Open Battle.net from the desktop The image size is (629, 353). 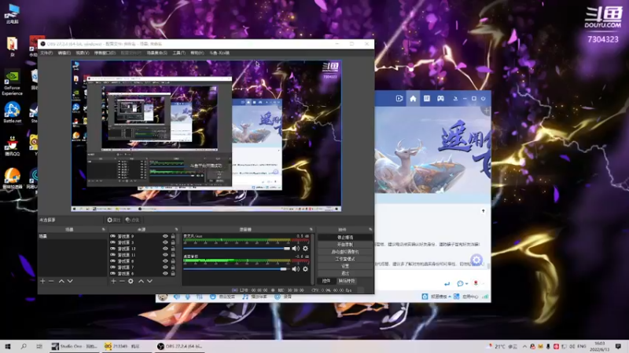12,112
